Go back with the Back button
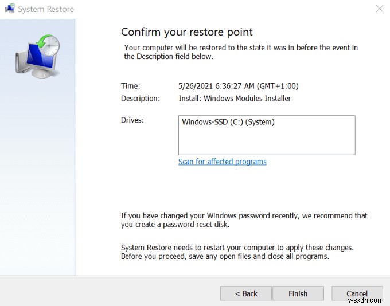390x306 pixels. (245, 293)
